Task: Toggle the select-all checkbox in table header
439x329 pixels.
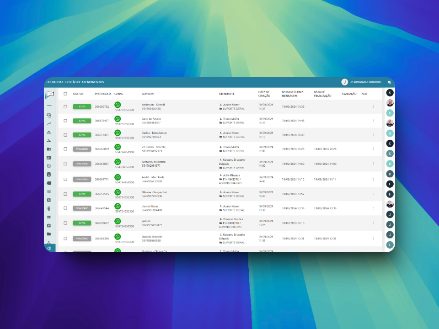Action: 65,94
